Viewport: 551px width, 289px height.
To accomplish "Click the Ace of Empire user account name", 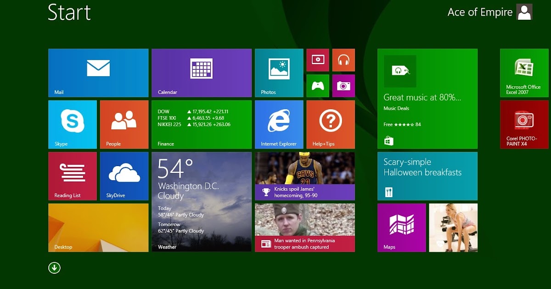I will (x=480, y=12).
